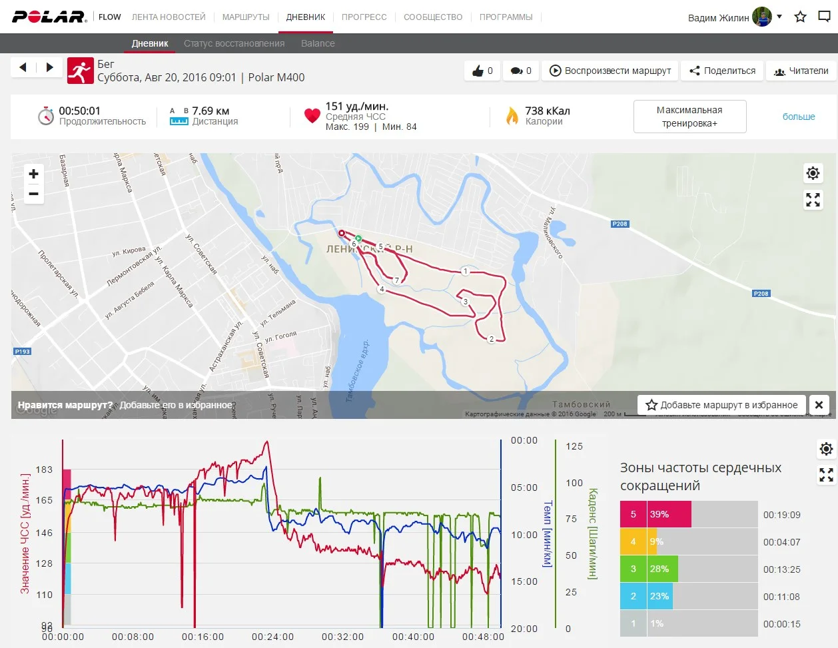Click the 151 уд./мин. average heart rate
Viewport: 838px width, 648px height.
pos(357,107)
